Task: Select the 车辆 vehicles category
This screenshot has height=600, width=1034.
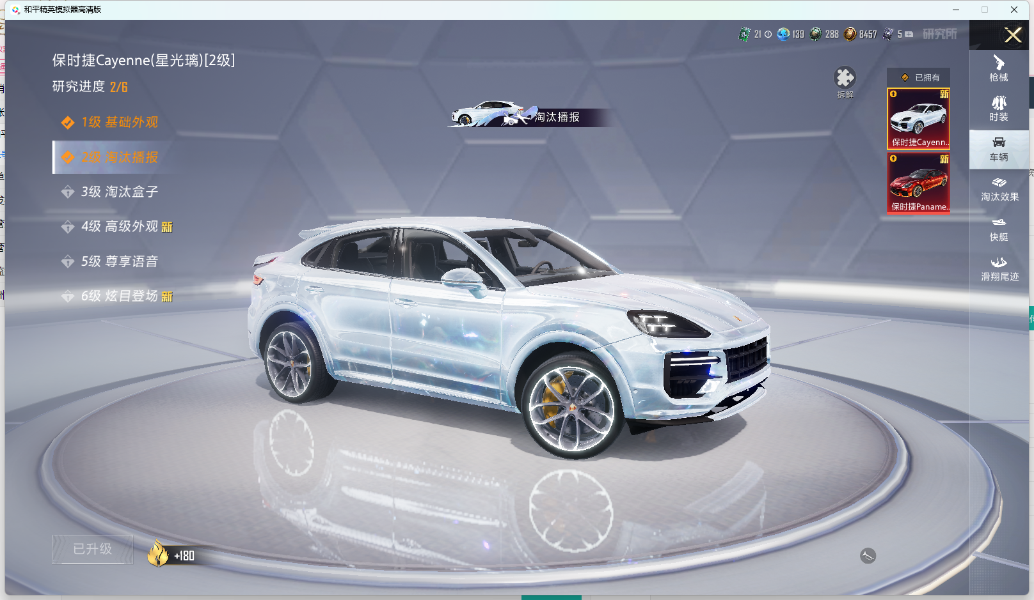Action: pyautogui.click(x=998, y=149)
